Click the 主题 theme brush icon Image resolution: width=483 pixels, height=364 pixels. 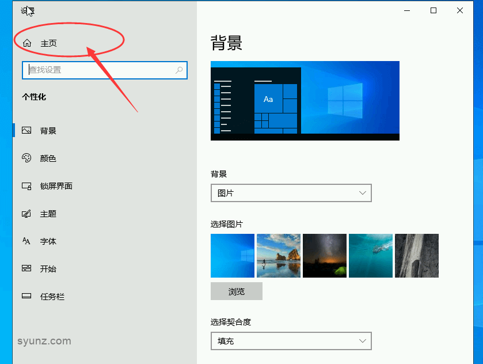(x=26, y=214)
